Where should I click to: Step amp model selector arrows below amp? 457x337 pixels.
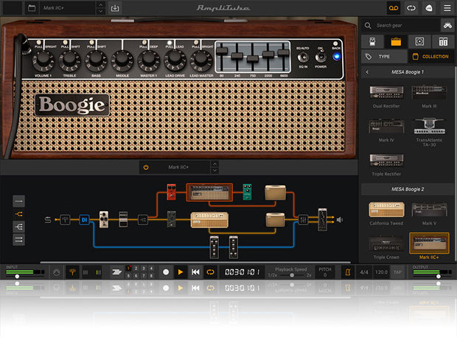(214, 167)
